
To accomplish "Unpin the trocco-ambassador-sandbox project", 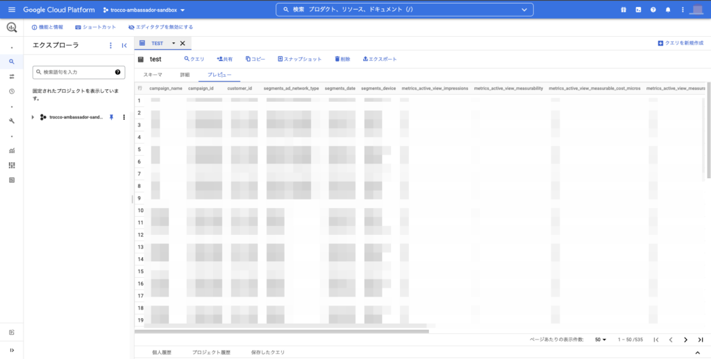I will pos(112,117).
